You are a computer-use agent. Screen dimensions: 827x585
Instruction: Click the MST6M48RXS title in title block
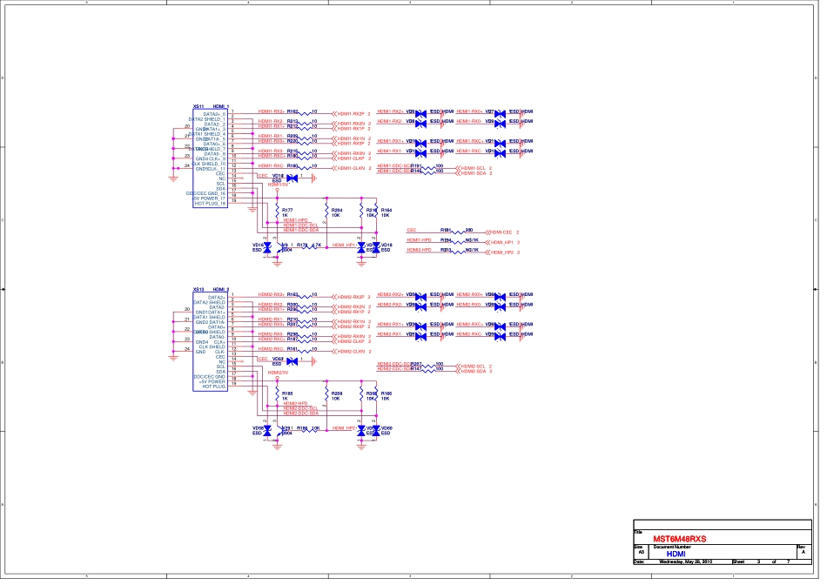(x=681, y=539)
